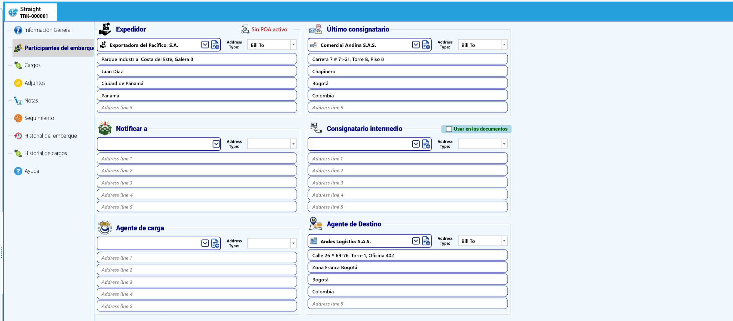The height and width of the screenshot is (321, 733).
Task: Open the Notificar a entity dropdown
Action: [x=216, y=144]
